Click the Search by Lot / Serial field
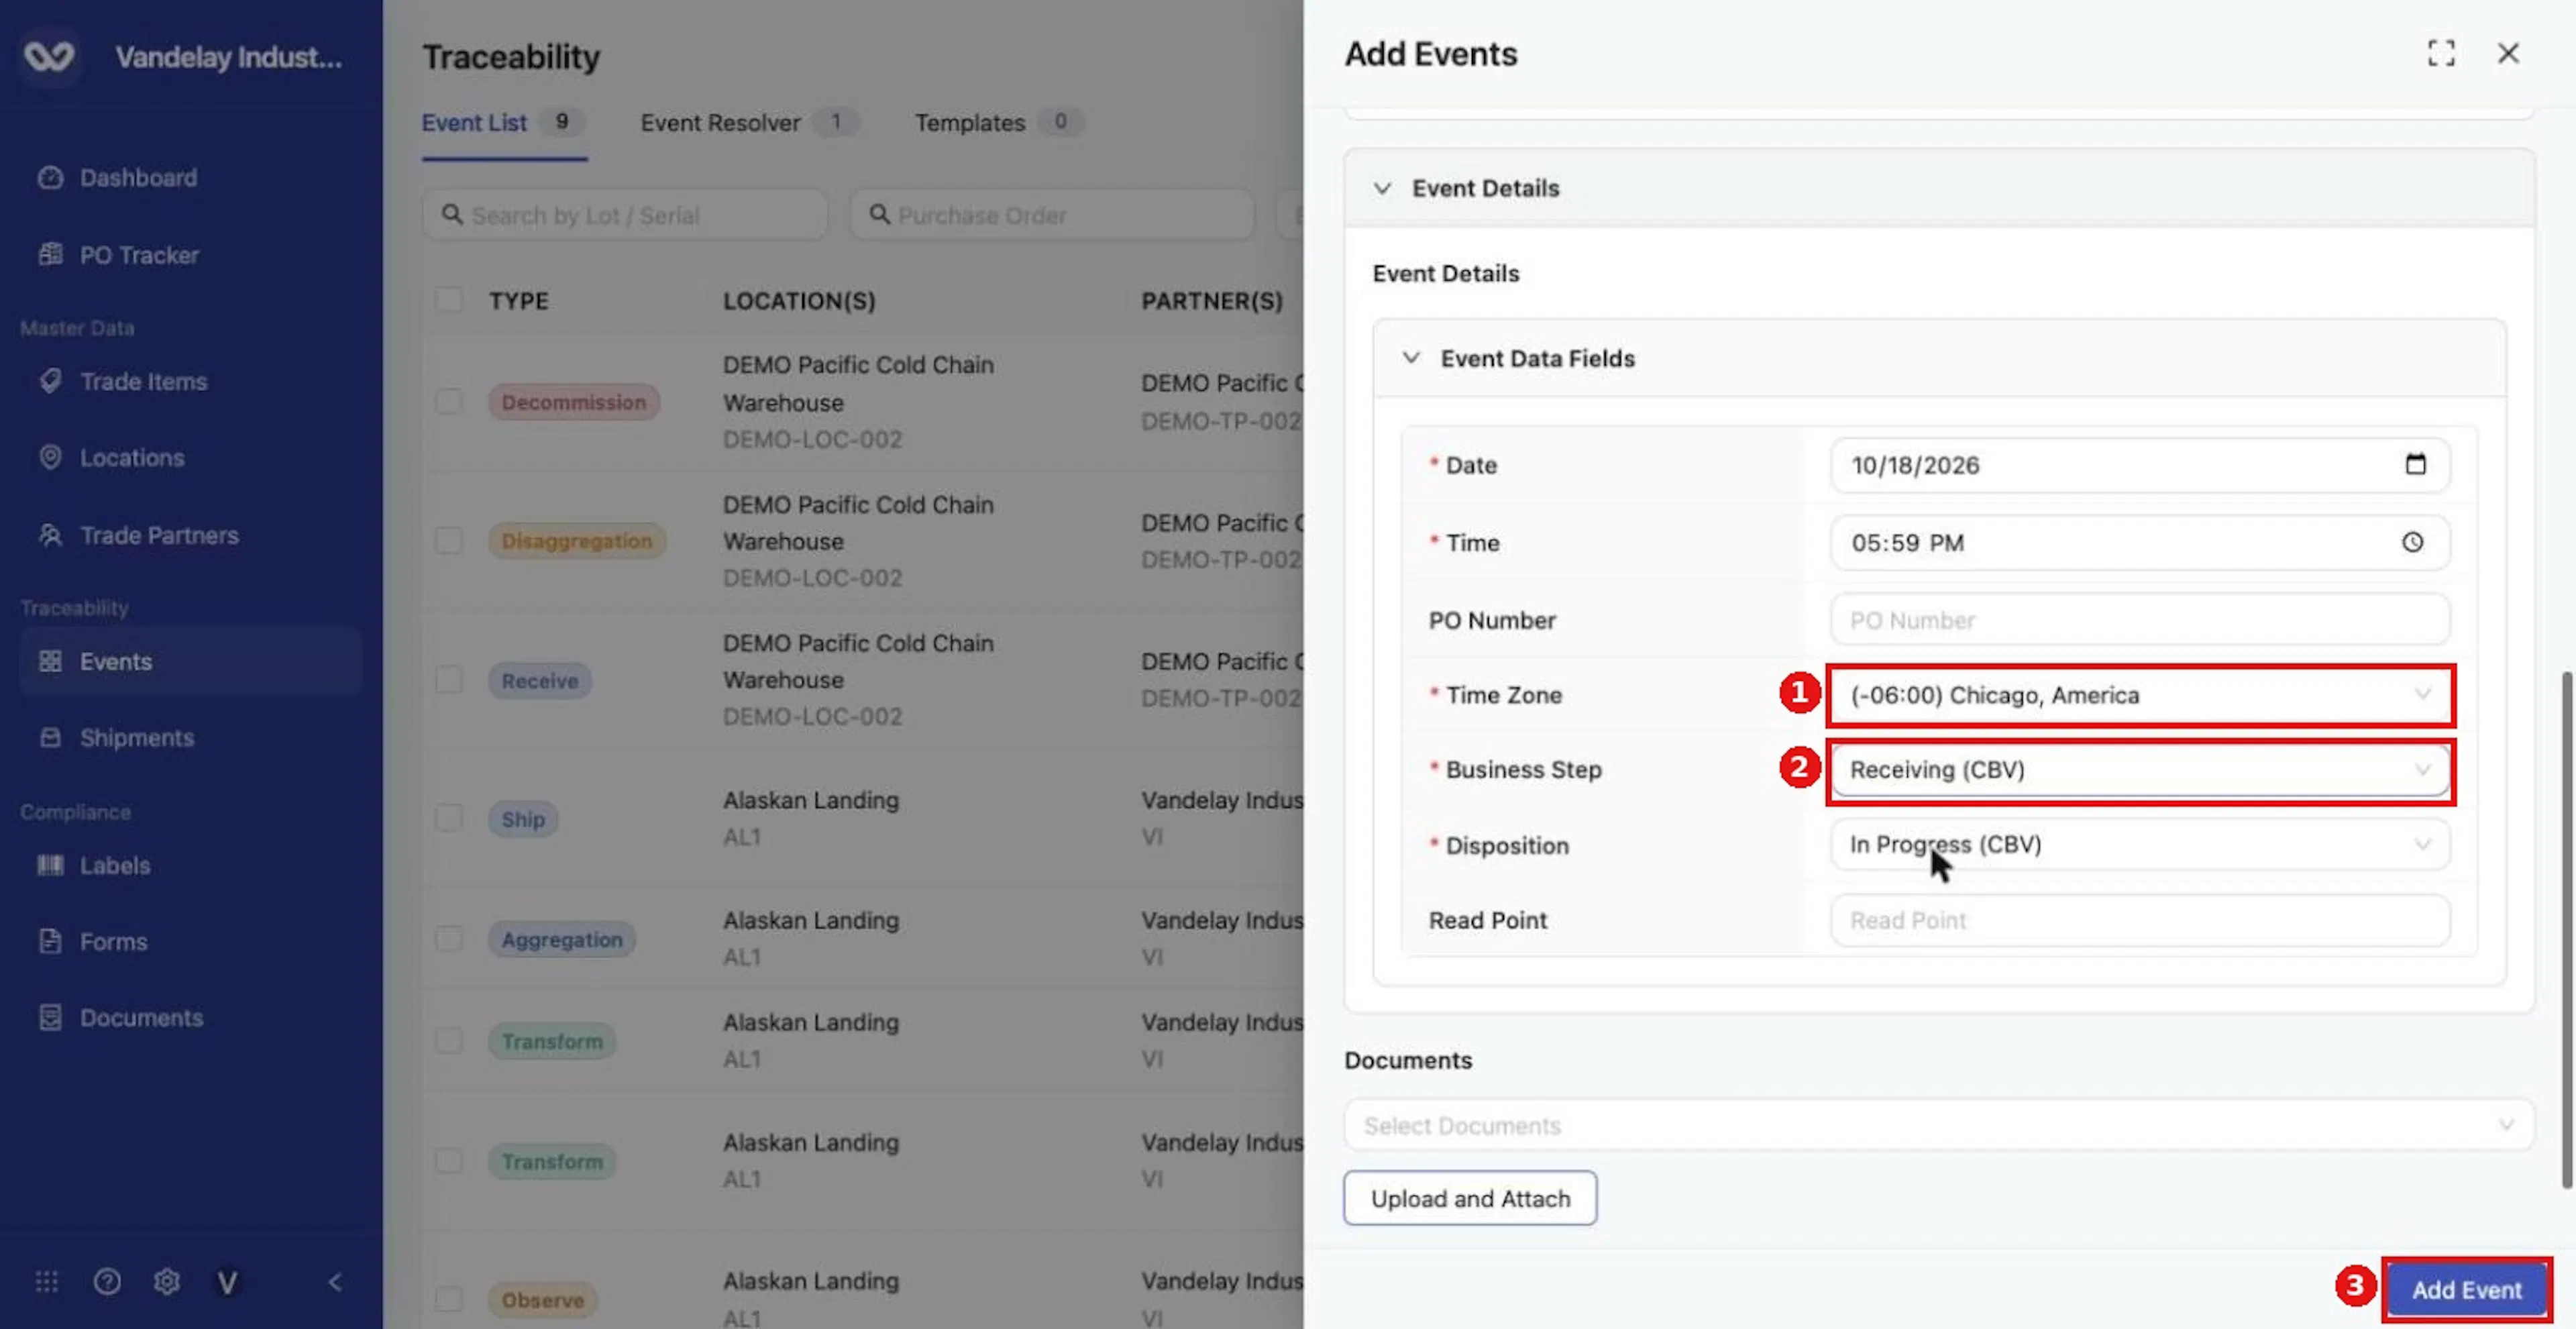The image size is (2576, 1329). coord(625,215)
